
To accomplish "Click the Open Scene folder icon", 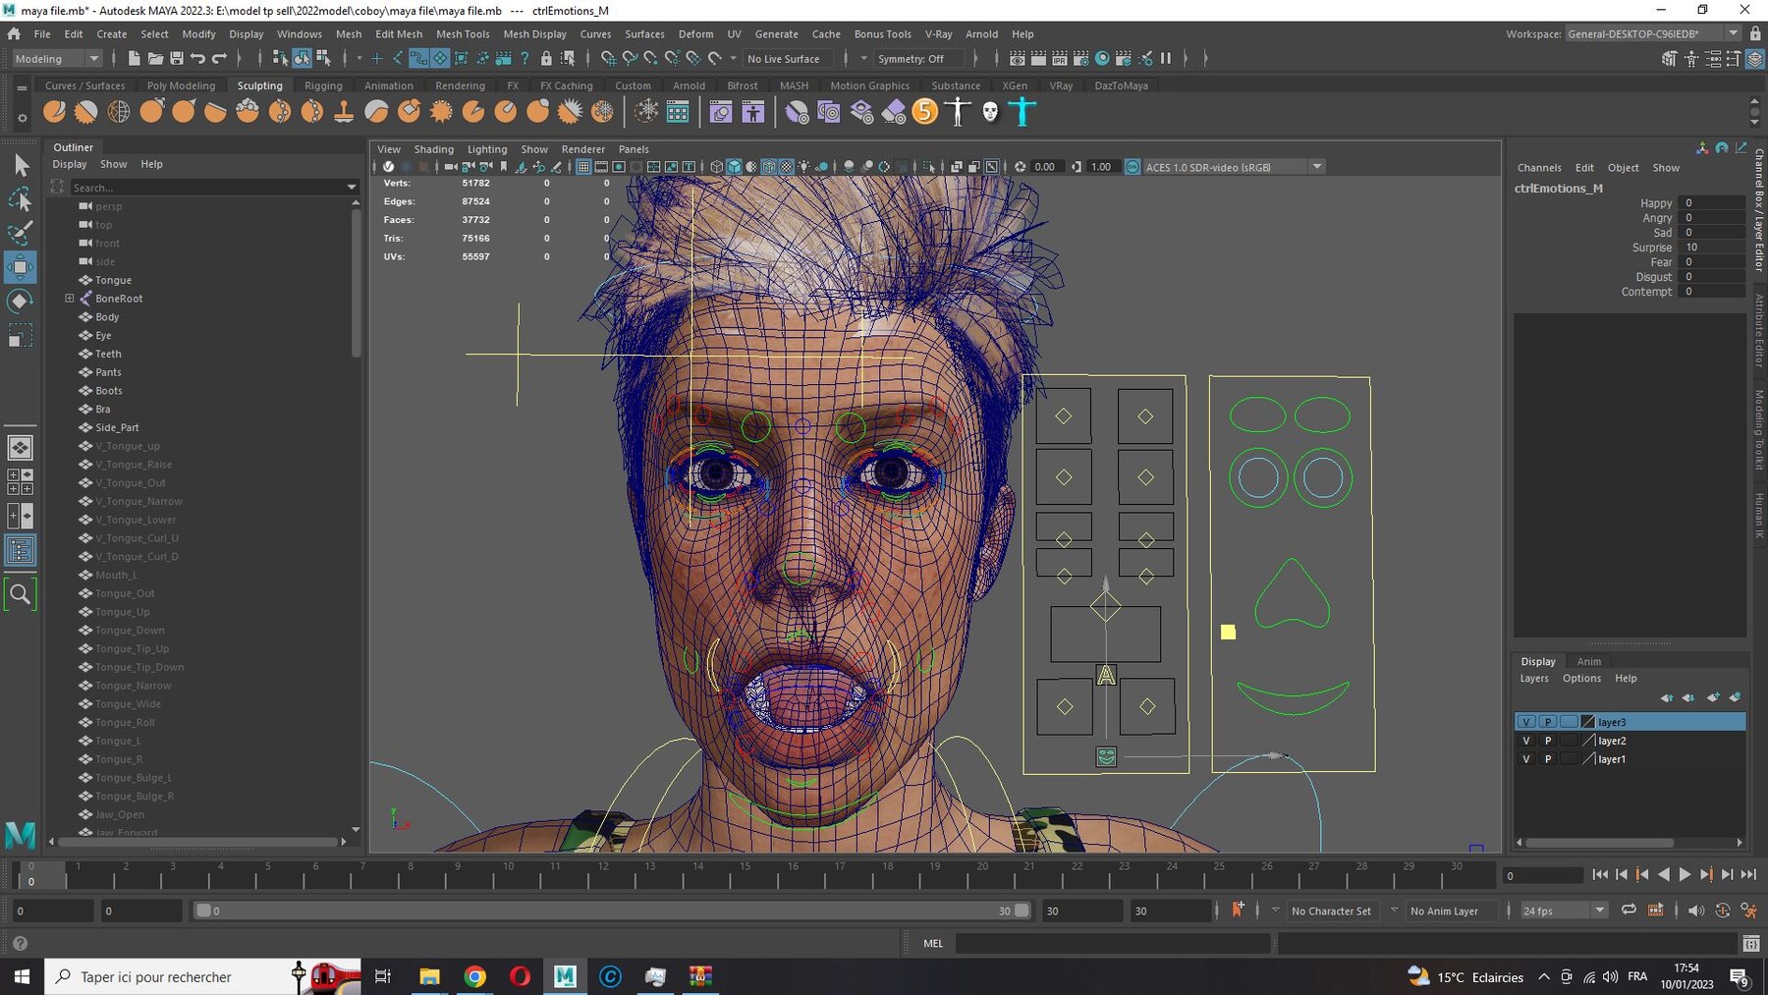I will pyautogui.click(x=155, y=59).
